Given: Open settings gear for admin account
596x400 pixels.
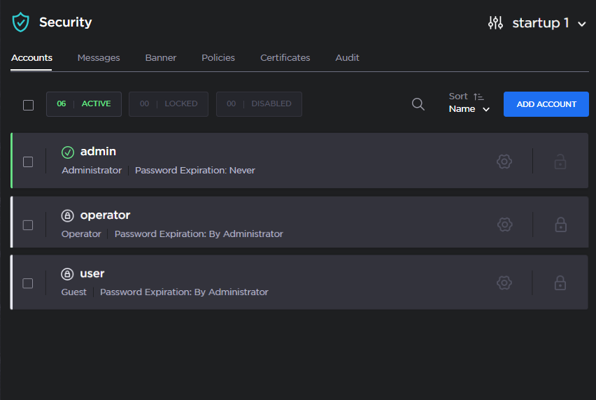Looking at the screenshot, I should click(504, 162).
